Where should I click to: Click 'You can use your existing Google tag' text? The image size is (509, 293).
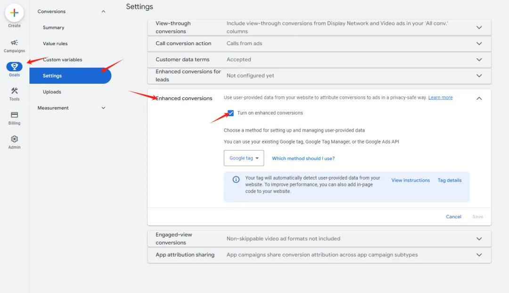point(312,142)
